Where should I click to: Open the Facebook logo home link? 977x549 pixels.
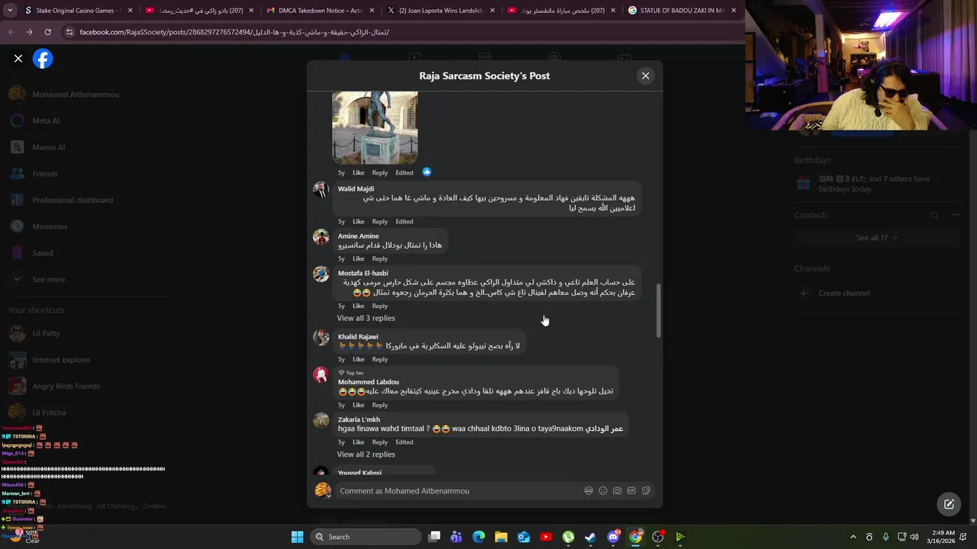coord(43,59)
